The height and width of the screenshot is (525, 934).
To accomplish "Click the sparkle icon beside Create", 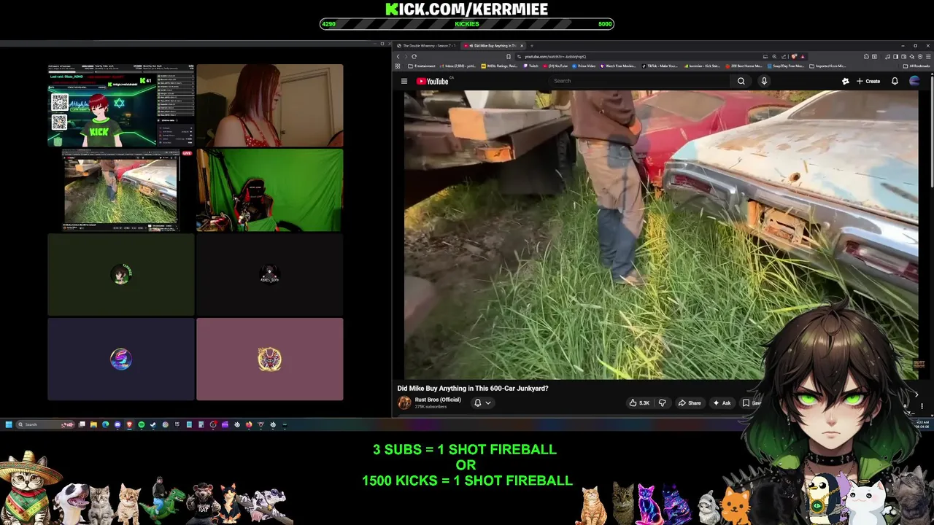I will click(x=845, y=81).
